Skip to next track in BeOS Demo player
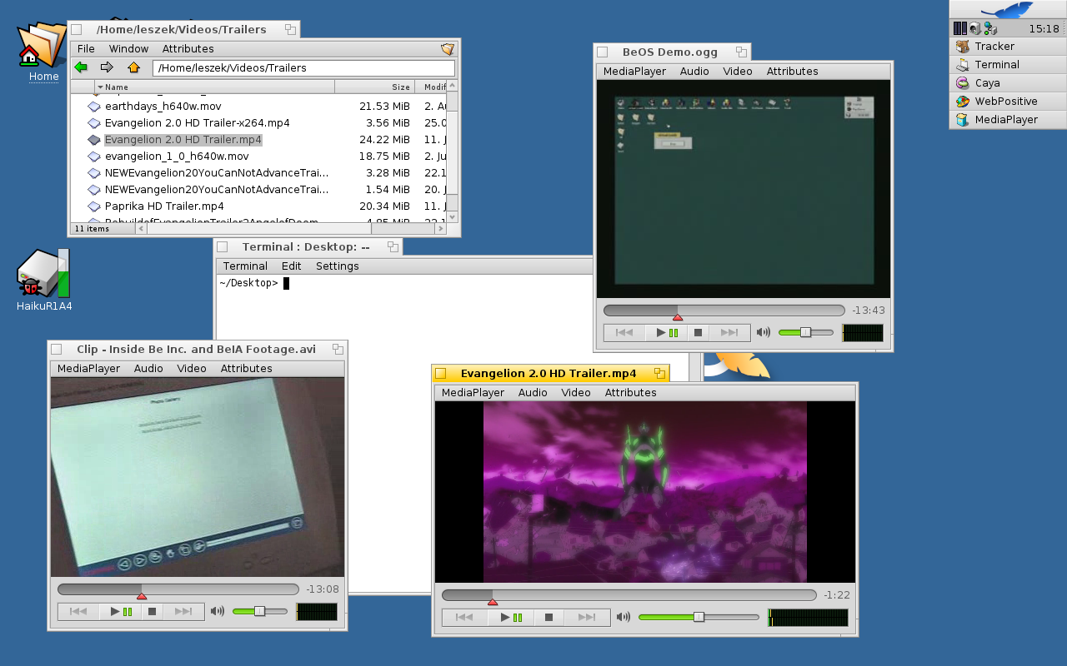The height and width of the screenshot is (666, 1067). click(729, 333)
